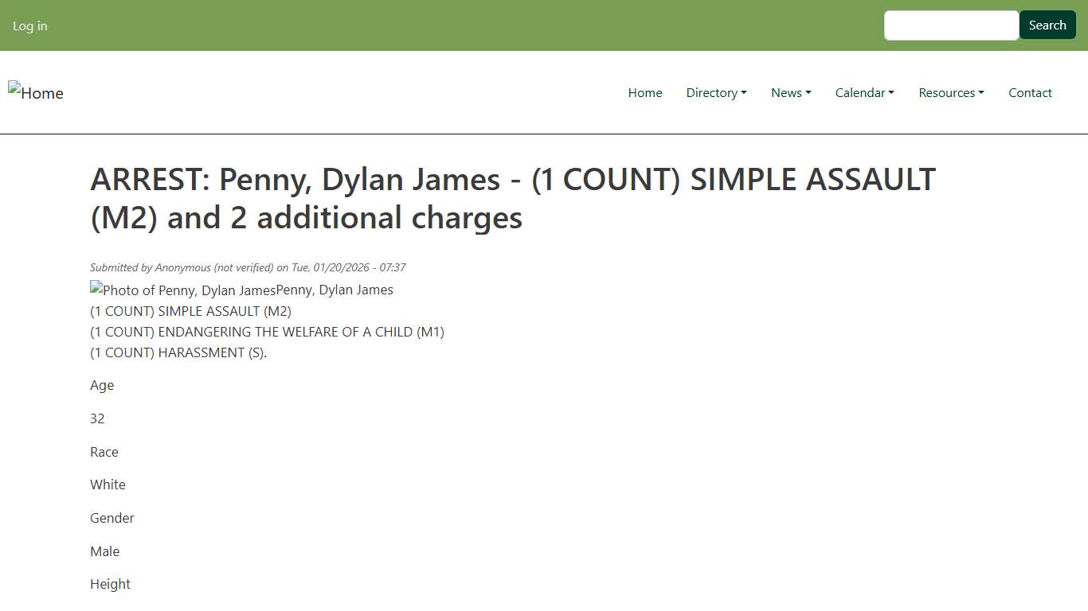The width and height of the screenshot is (1088, 611).
Task: Click the Home logo image
Action: coord(35,92)
